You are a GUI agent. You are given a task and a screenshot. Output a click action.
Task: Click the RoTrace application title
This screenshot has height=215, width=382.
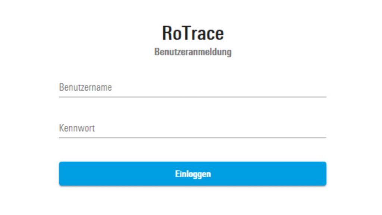point(192,32)
